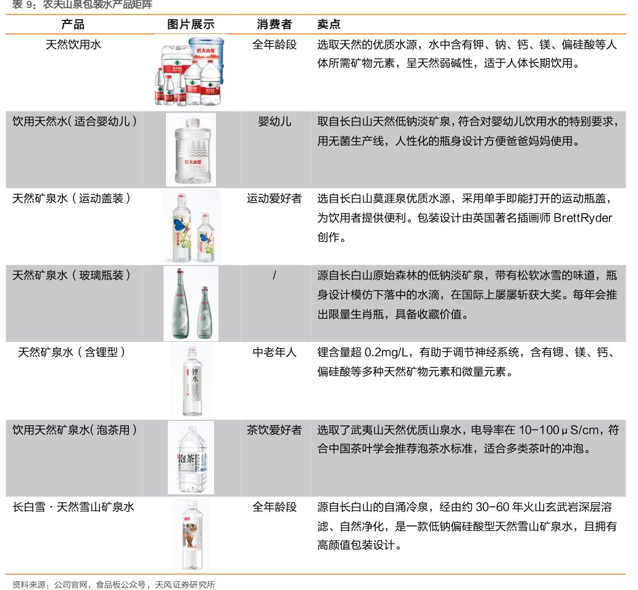Click the 中老年人 consumer cell
Viewport: 638px width, 590px height.
click(275, 352)
